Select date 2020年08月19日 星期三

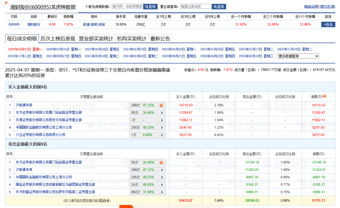coord(256,56)
